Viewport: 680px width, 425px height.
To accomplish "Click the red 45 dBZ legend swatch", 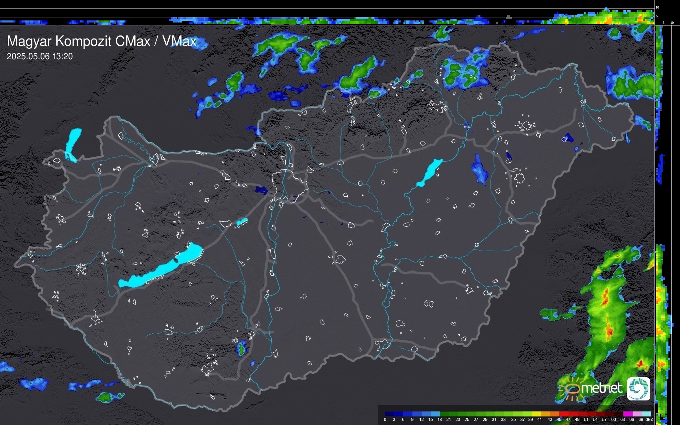I will coord(564,414).
